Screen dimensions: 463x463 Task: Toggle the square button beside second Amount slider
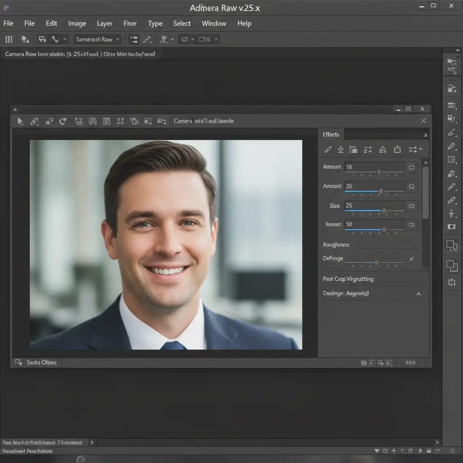[x=411, y=186]
